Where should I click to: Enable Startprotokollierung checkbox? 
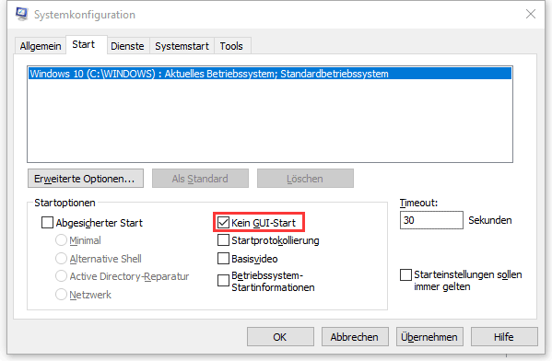point(223,240)
